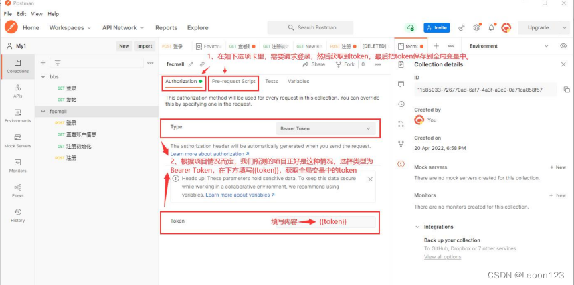
Task: Open Learn more about authorization link
Action: [210, 154]
